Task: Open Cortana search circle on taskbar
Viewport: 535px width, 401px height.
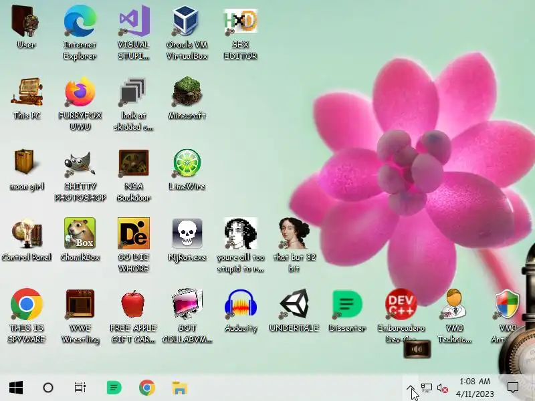Action: click(48, 388)
